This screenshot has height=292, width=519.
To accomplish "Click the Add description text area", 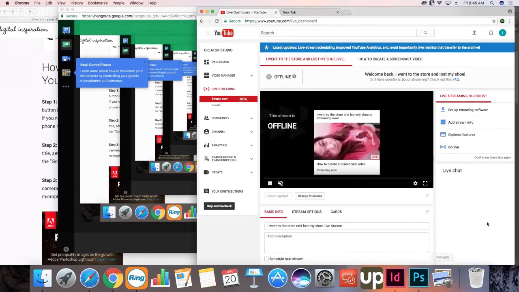I will pyautogui.click(x=347, y=243).
